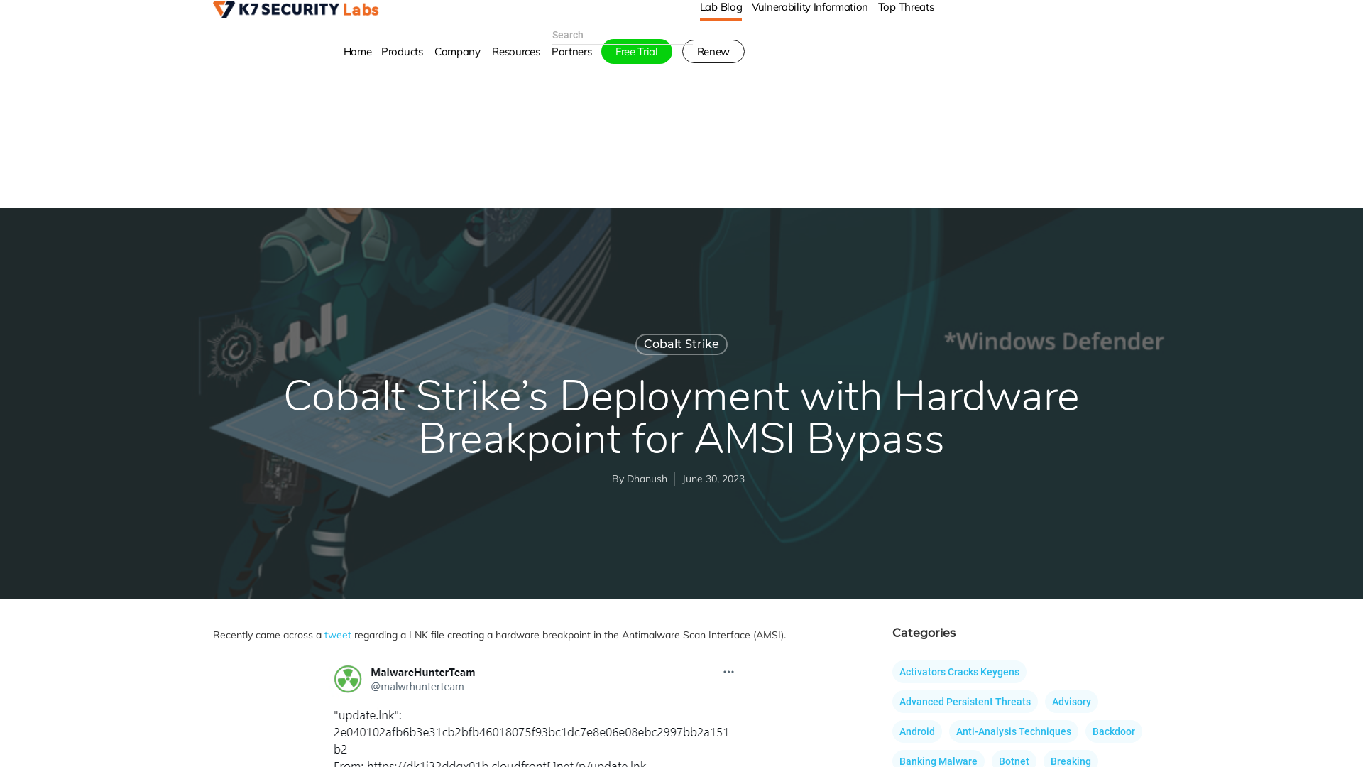
Task: Select the Botnet category tag
Action: pos(1014,760)
